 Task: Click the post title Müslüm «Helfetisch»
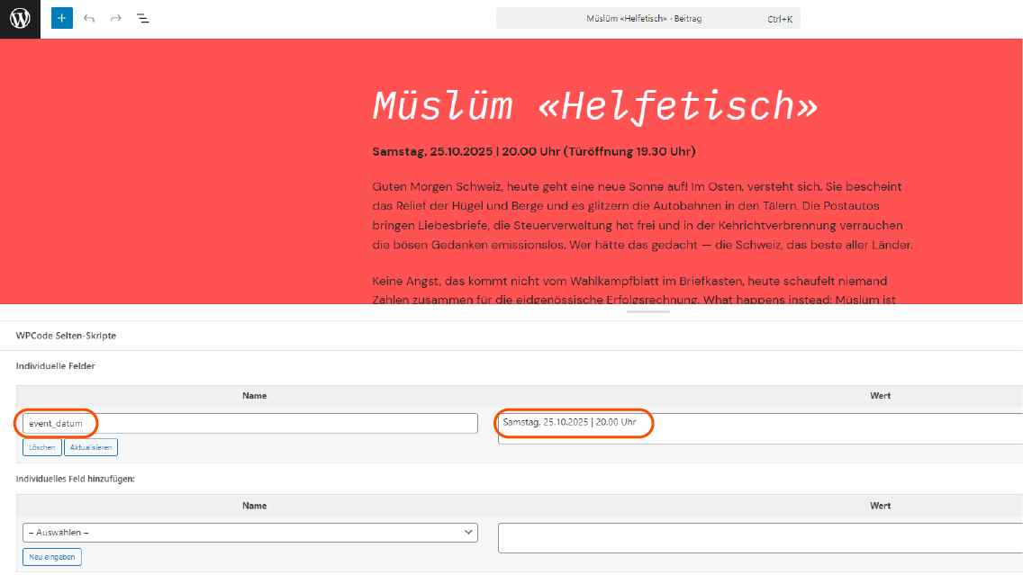pyautogui.click(x=594, y=105)
